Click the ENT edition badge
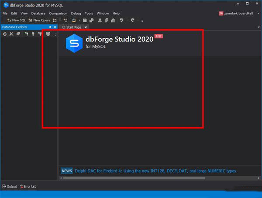Image resolution: width=262 pixels, height=198 pixels. 159,36
